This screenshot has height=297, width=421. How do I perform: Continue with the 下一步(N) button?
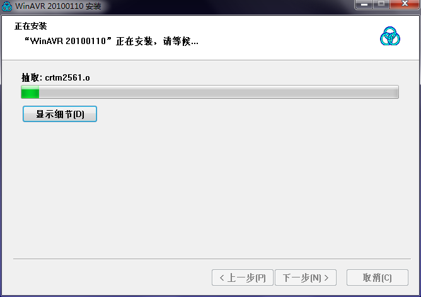coord(306,277)
